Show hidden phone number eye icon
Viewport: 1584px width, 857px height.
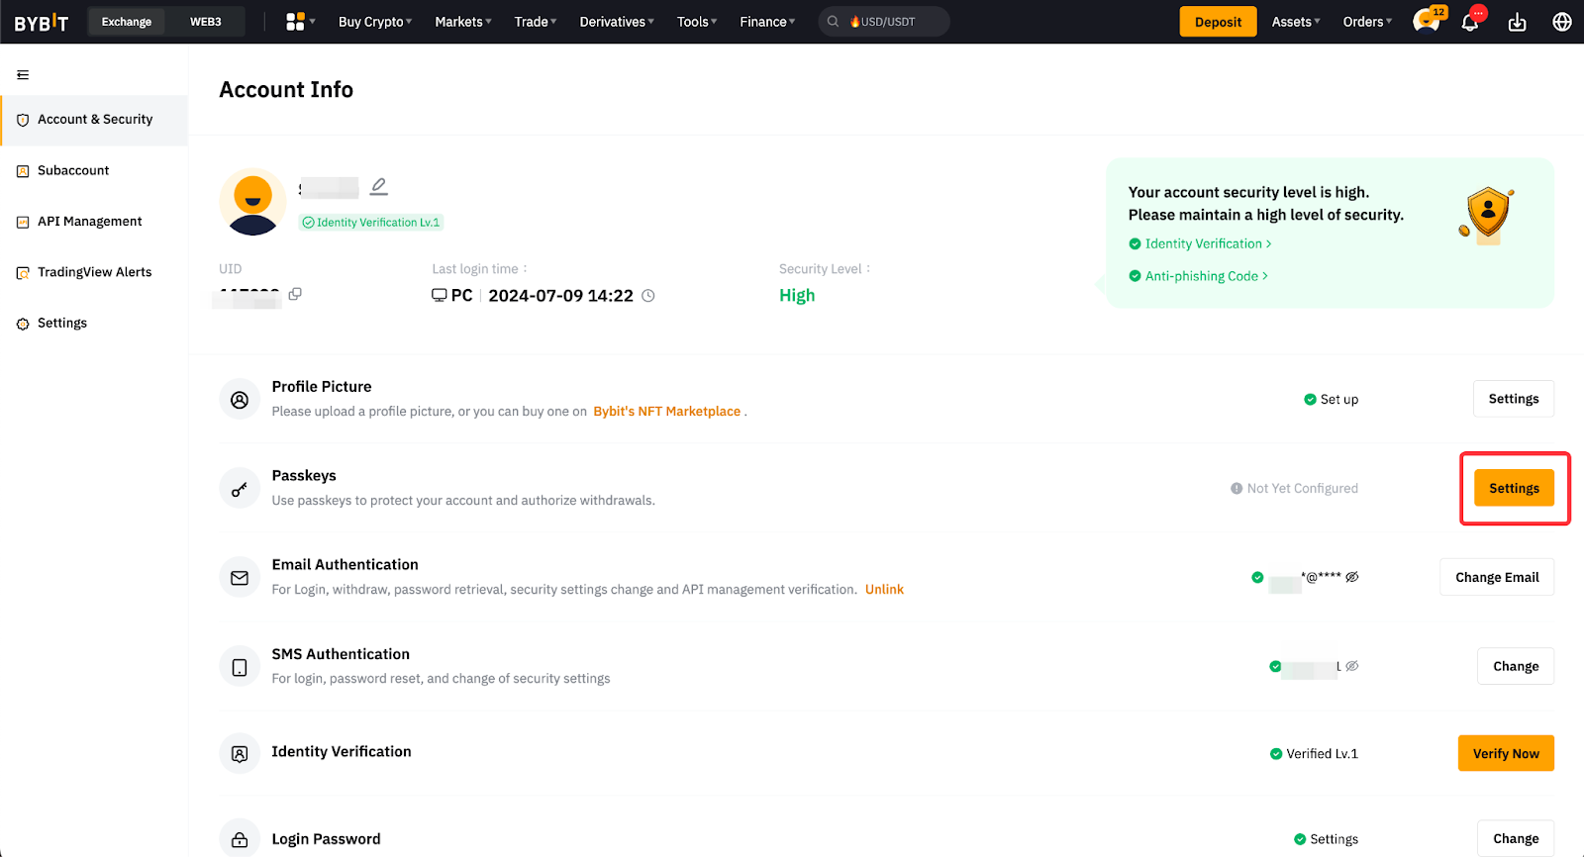click(1352, 666)
